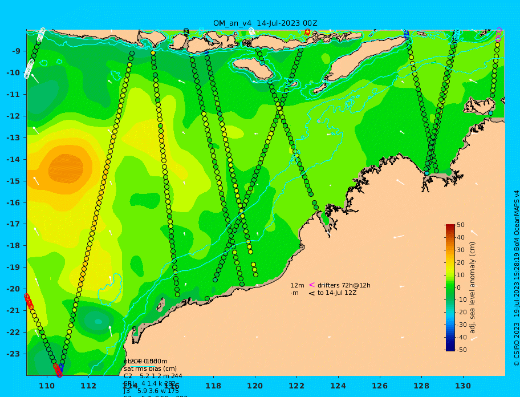Click the '-10' tick label on the color bar
The width and height of the screenshot is (520, 397).
[462, 300]
